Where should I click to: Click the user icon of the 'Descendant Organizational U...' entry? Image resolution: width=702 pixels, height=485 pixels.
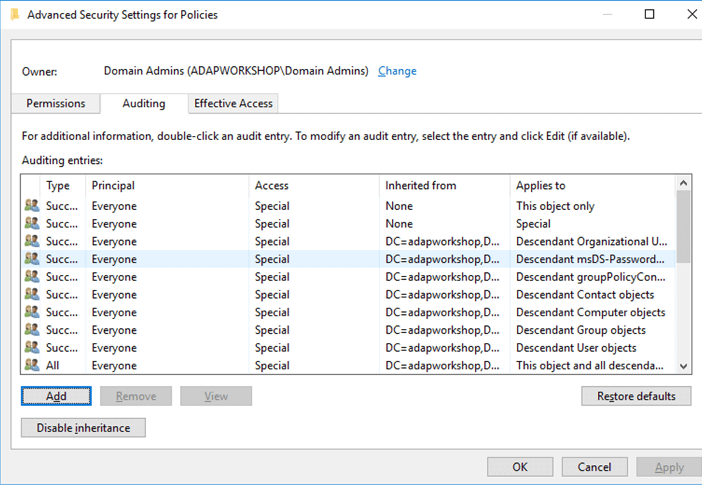tap(32, 241)
